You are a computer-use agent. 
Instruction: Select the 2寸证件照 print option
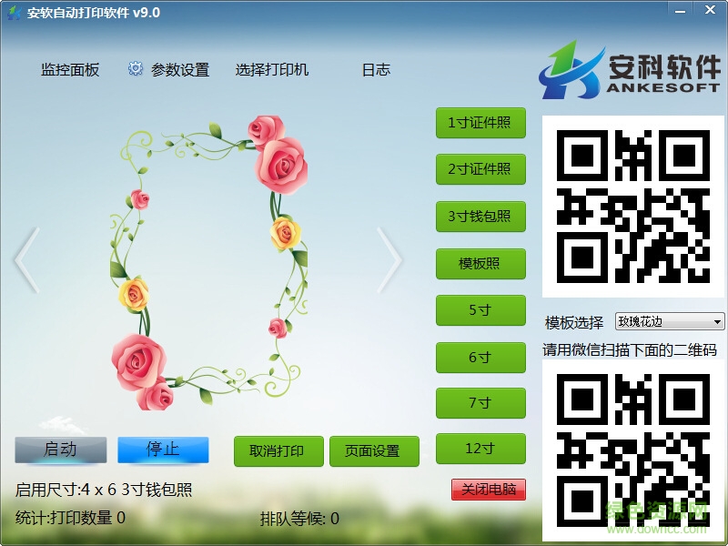point(480,169)
